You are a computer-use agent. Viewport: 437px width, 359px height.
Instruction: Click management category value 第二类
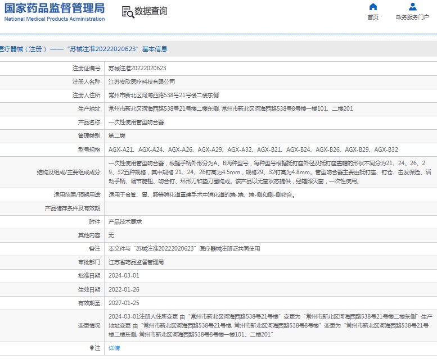point(117,136)
